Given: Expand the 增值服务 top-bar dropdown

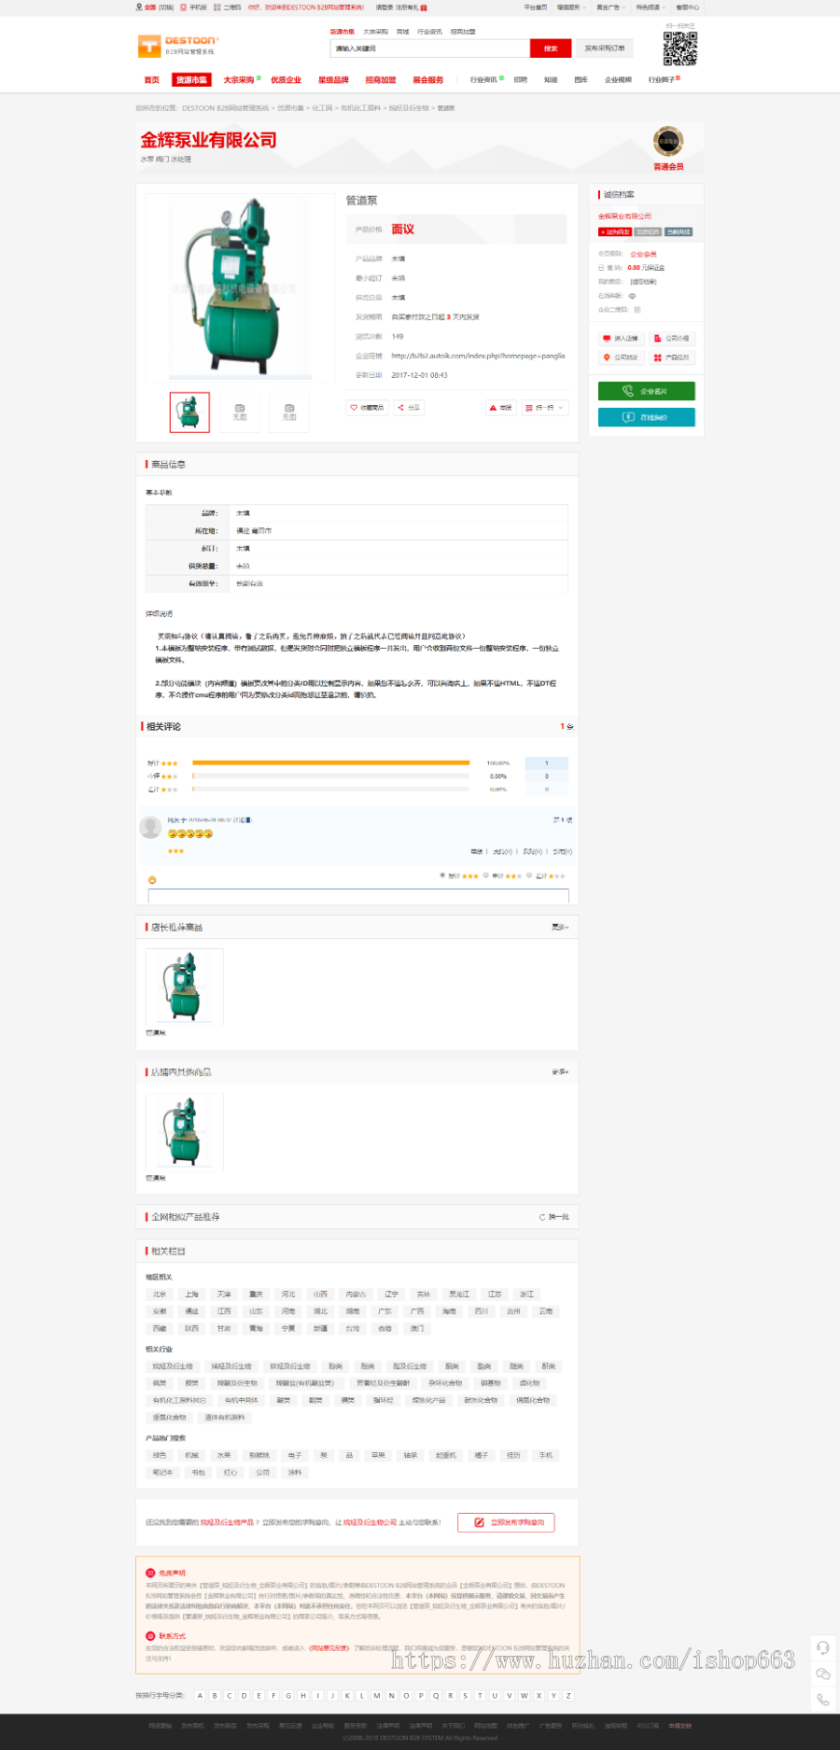Looking at the screenshot, I should 570,7.
